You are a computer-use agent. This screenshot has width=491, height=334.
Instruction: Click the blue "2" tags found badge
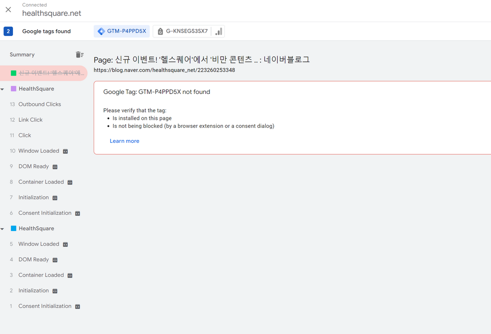click(8, 31)
